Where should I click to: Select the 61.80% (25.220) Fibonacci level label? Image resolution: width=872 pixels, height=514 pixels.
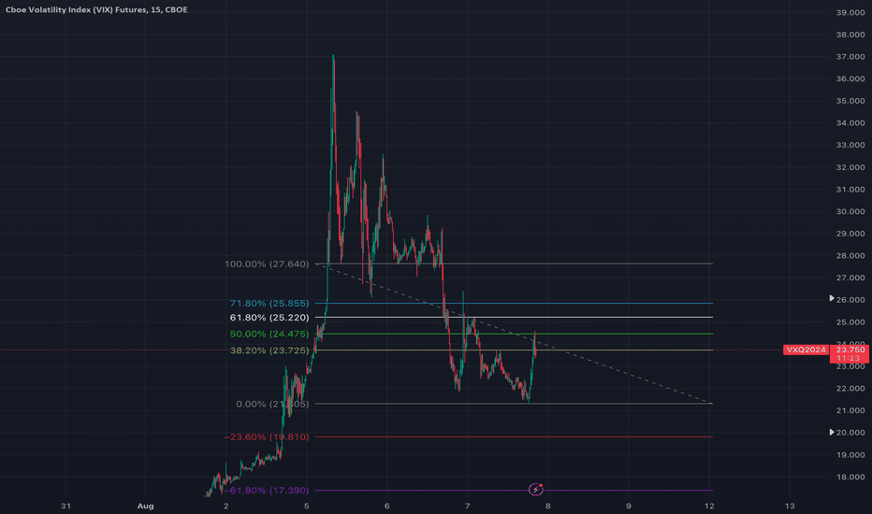(x=269, y=318)
